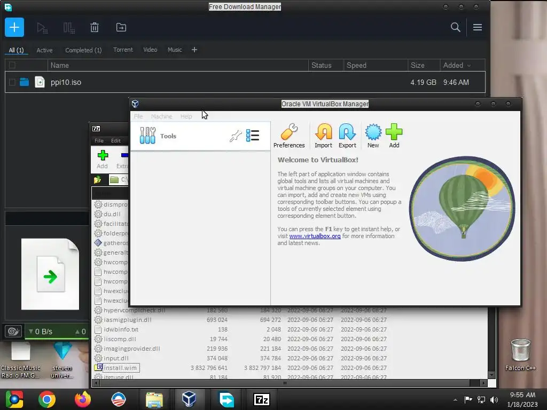Switch to Free Download Manager taskbar icon
The width and height of the screenshot is (547, 410).
[226, 399]
